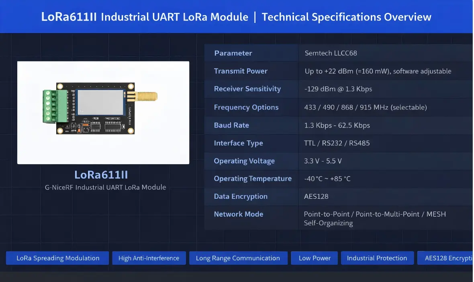474x282 pixels.
Task: Click the LoRa611II module product image
Action: 103,112
